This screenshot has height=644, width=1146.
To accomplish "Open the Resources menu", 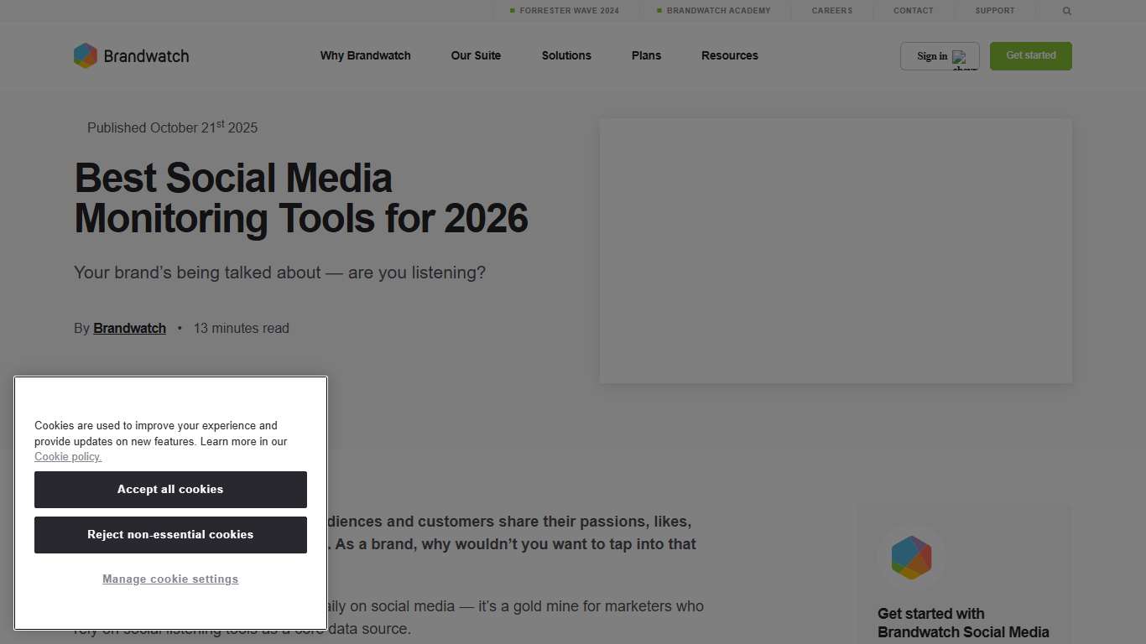I will [x=729, y=55].
